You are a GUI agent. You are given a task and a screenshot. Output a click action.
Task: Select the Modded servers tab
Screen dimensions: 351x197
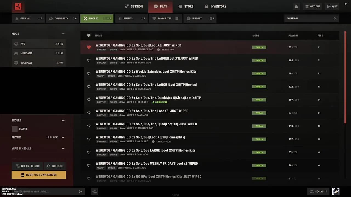pos(97,18)
